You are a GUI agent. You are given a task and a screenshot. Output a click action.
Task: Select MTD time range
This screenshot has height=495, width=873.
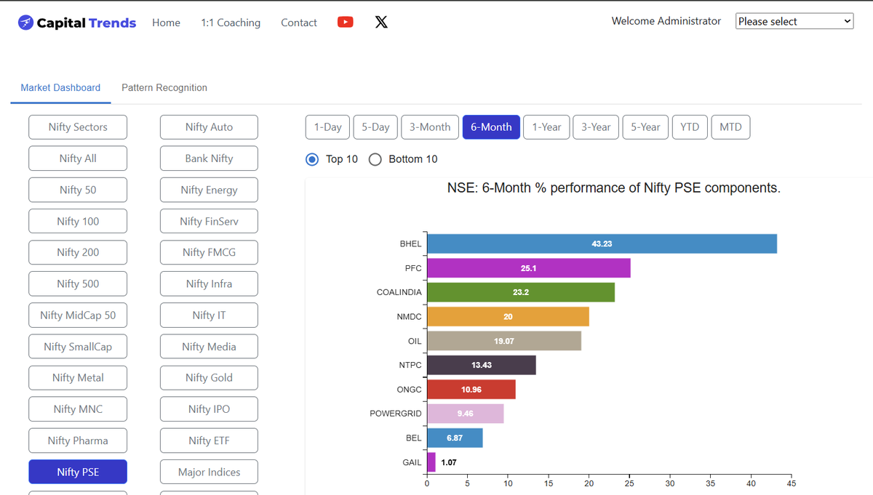coord(730,127)
